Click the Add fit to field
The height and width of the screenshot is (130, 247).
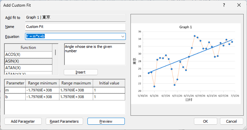pos(75,18)
